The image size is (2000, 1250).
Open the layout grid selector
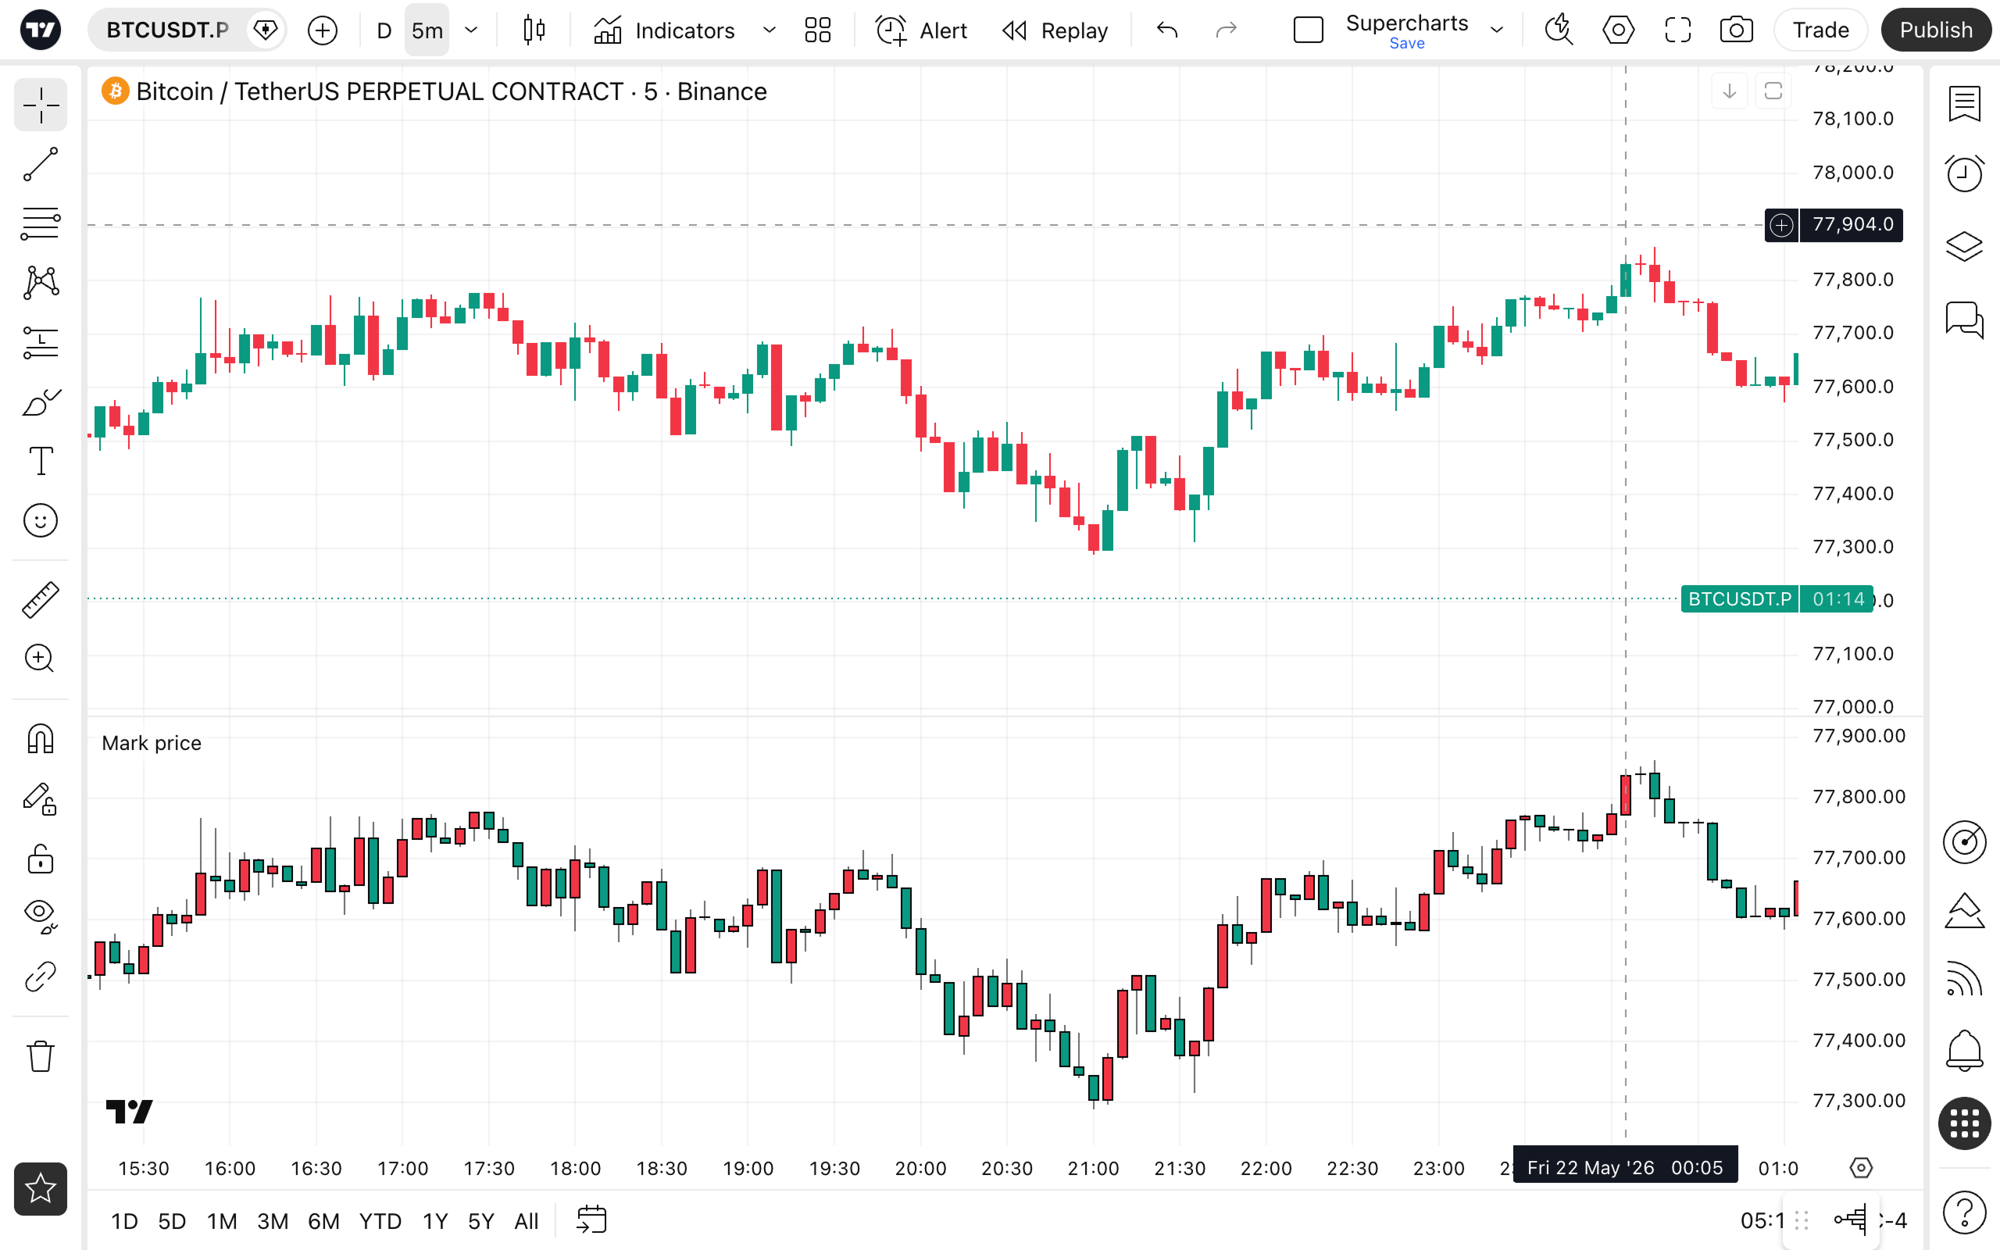pyautogui.click(x=817, y=30)
